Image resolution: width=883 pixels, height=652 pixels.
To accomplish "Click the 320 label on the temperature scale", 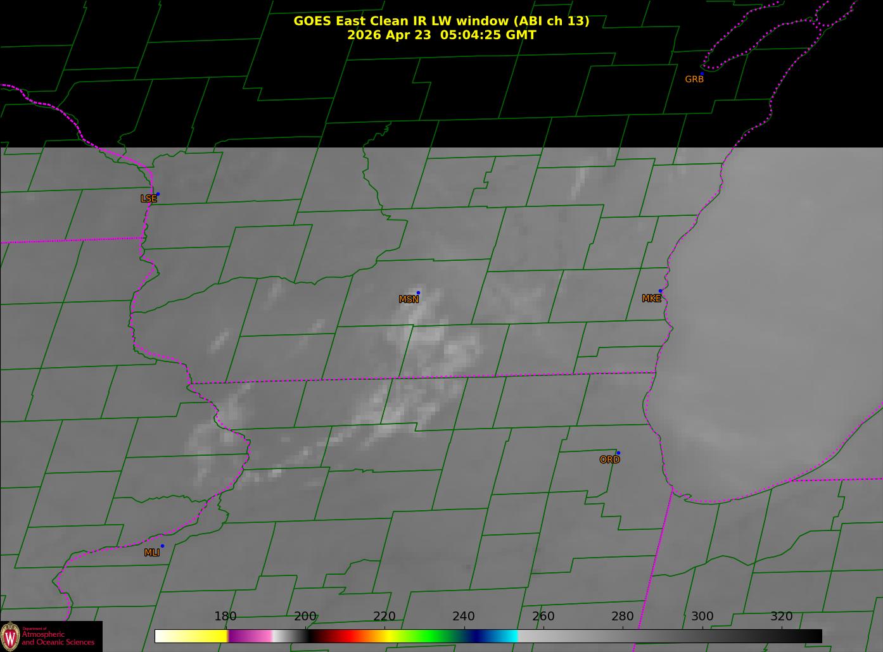I will (782, 616).
